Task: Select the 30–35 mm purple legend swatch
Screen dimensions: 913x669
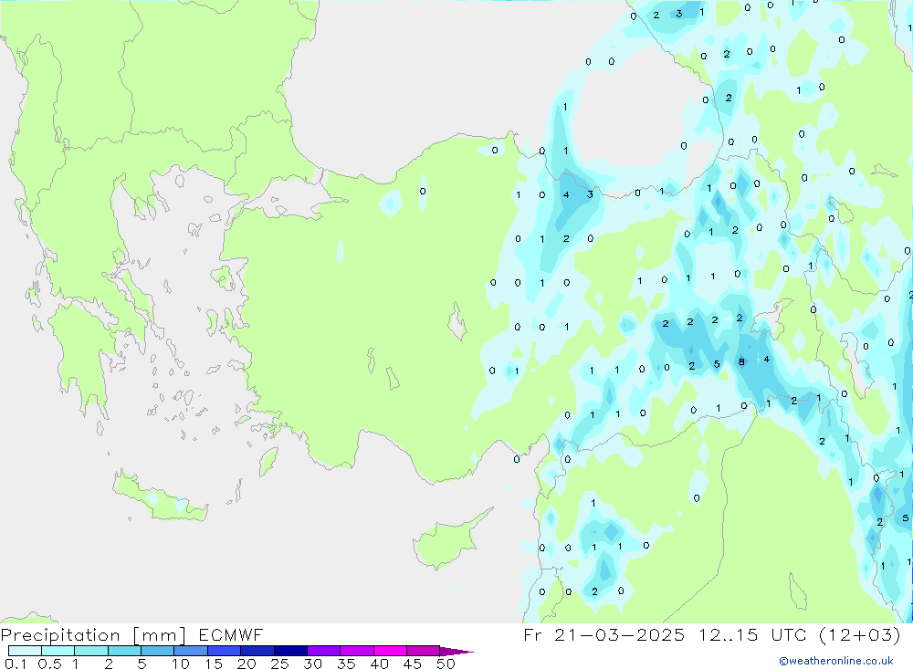Action: (x=324, y=651)
